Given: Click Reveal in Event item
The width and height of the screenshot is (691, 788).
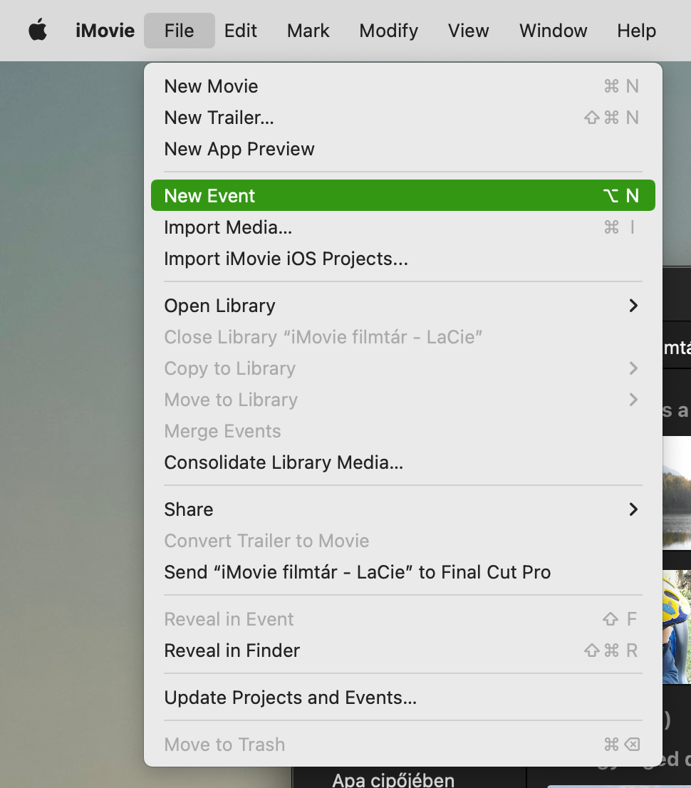Looking at the screenshot, I should click(x=403, y=619).
